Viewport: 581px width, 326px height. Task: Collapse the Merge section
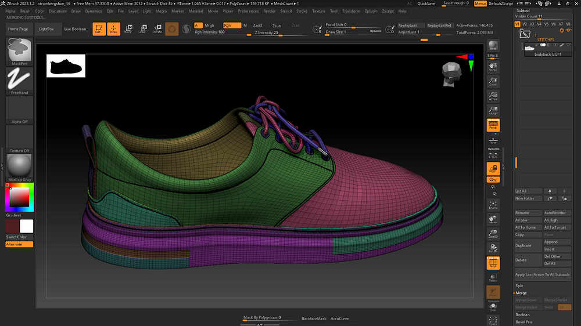pos(521,293)
